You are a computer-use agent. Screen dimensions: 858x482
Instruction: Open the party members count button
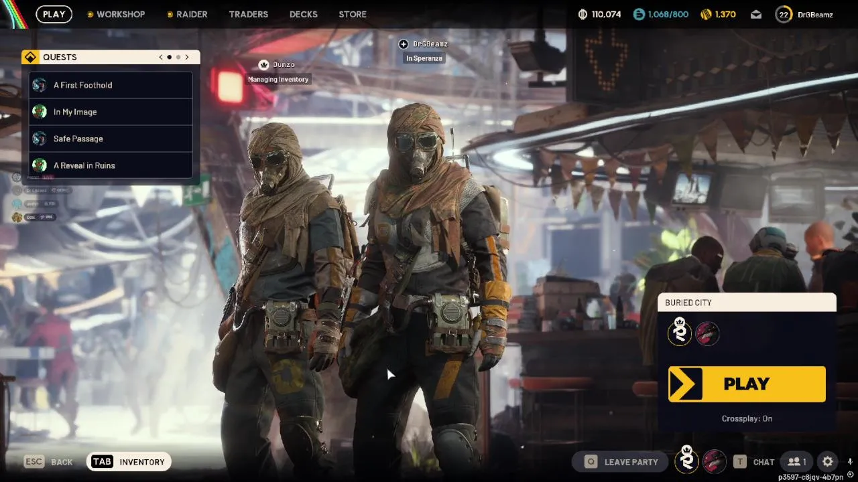[796, 462]
